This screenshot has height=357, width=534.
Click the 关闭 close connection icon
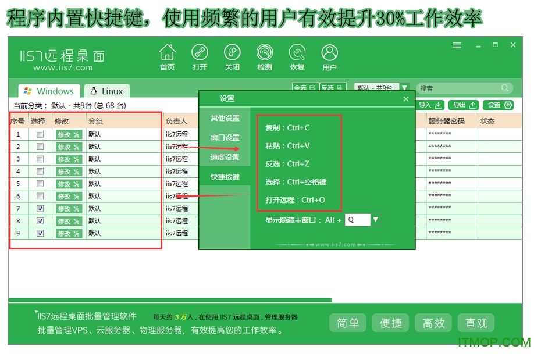[x=232, y=53]
